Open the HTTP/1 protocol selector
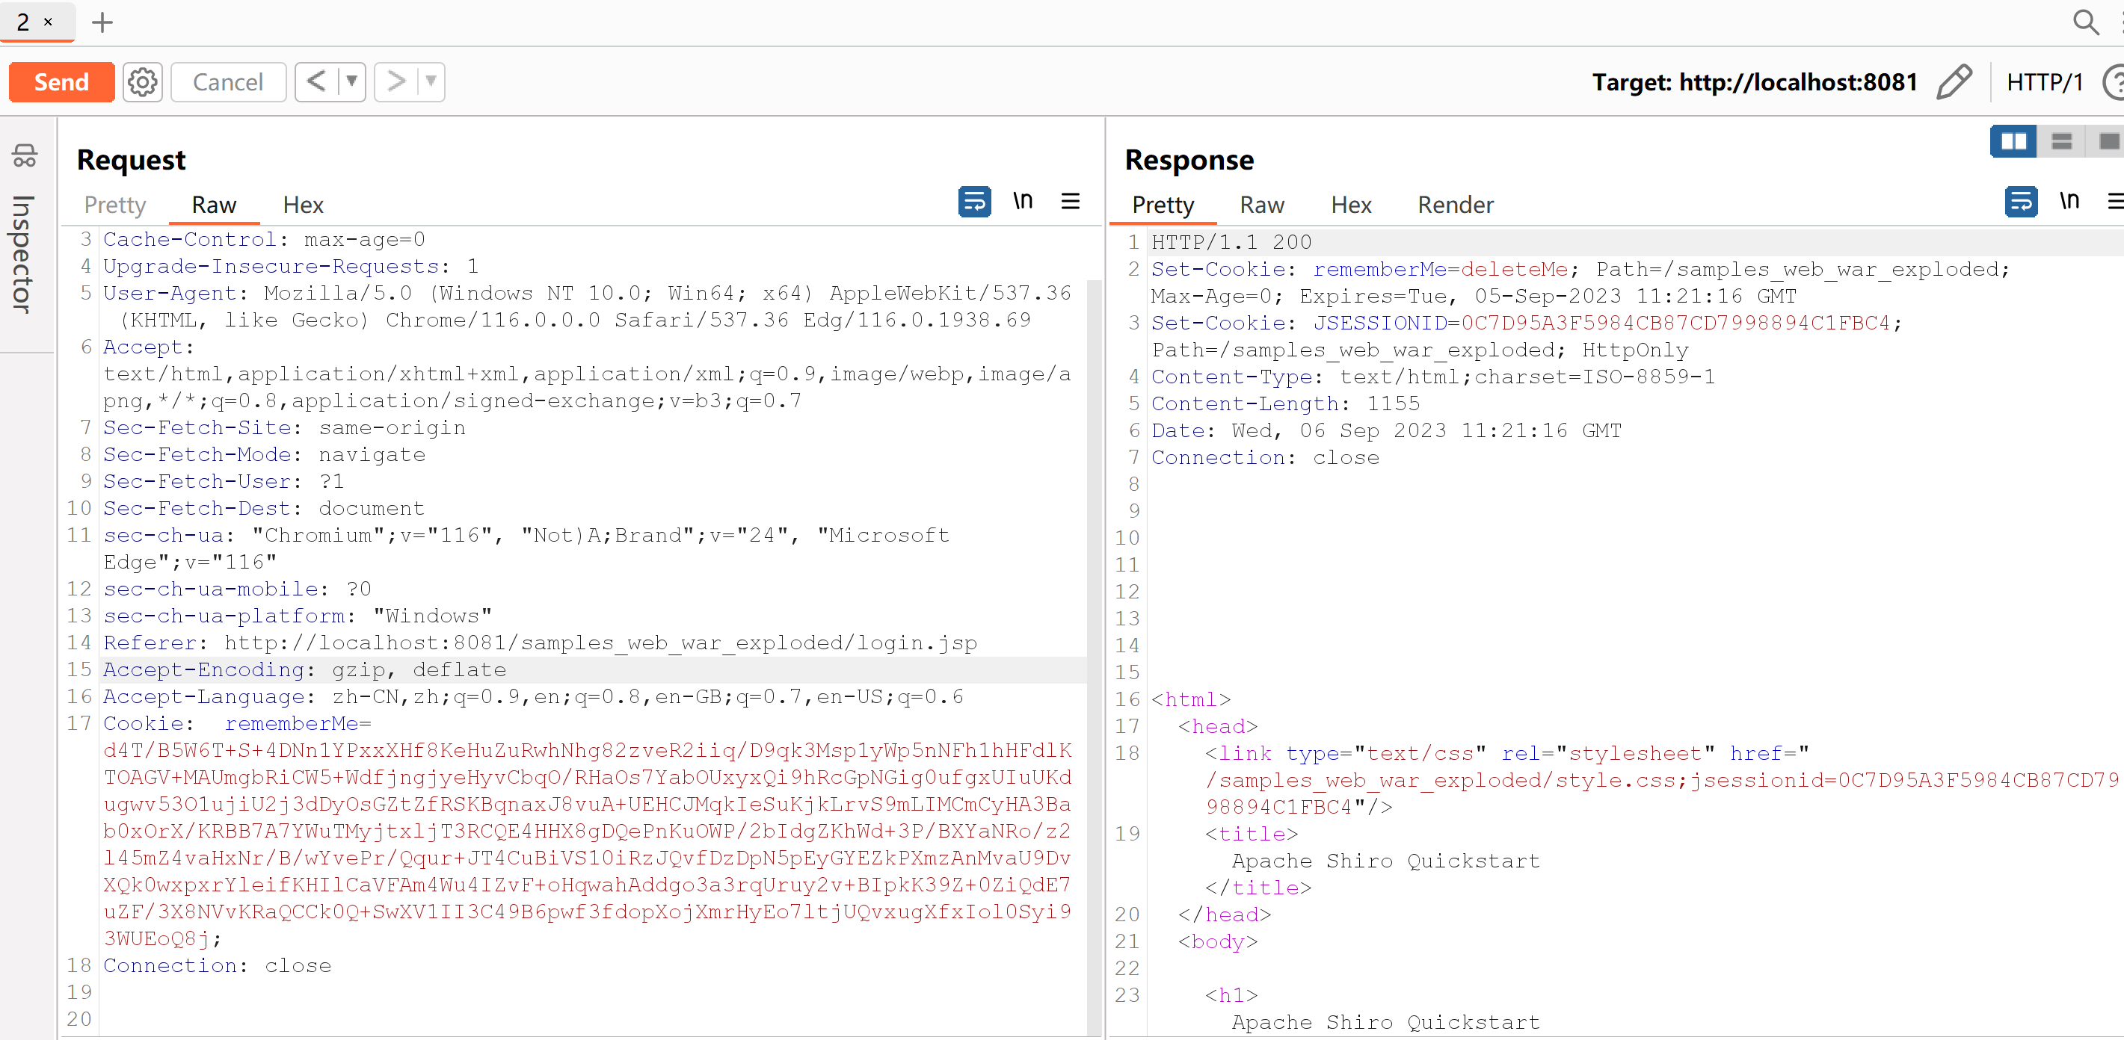 [2044, 81]
